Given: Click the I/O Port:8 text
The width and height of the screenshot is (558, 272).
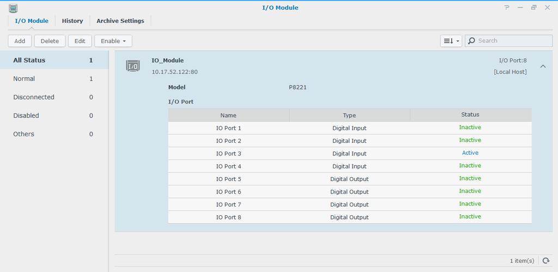Looking at the screenshot, I should click(513, 61).
